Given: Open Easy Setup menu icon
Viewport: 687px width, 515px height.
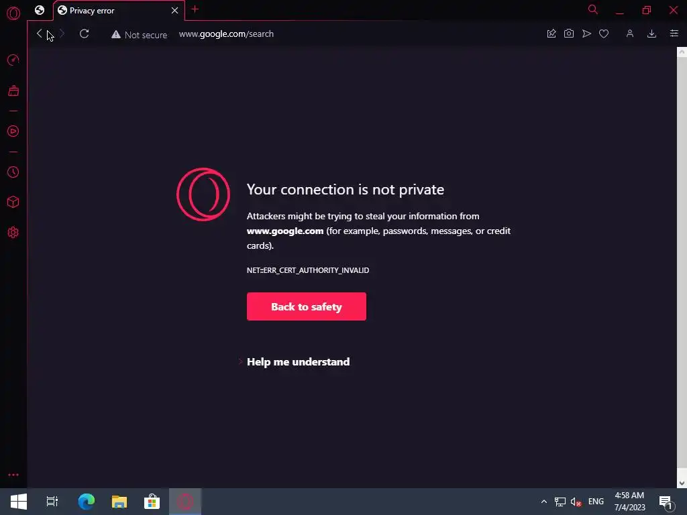Looking at the screenshot, I should click(674, 34).
